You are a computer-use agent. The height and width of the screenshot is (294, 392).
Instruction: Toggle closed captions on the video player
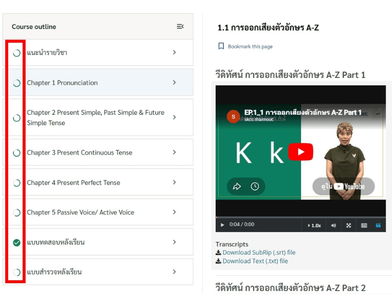[x=364, y=225]
